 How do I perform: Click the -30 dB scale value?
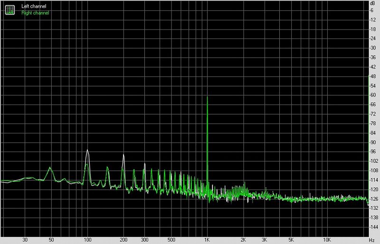click(x=372, y=48)
